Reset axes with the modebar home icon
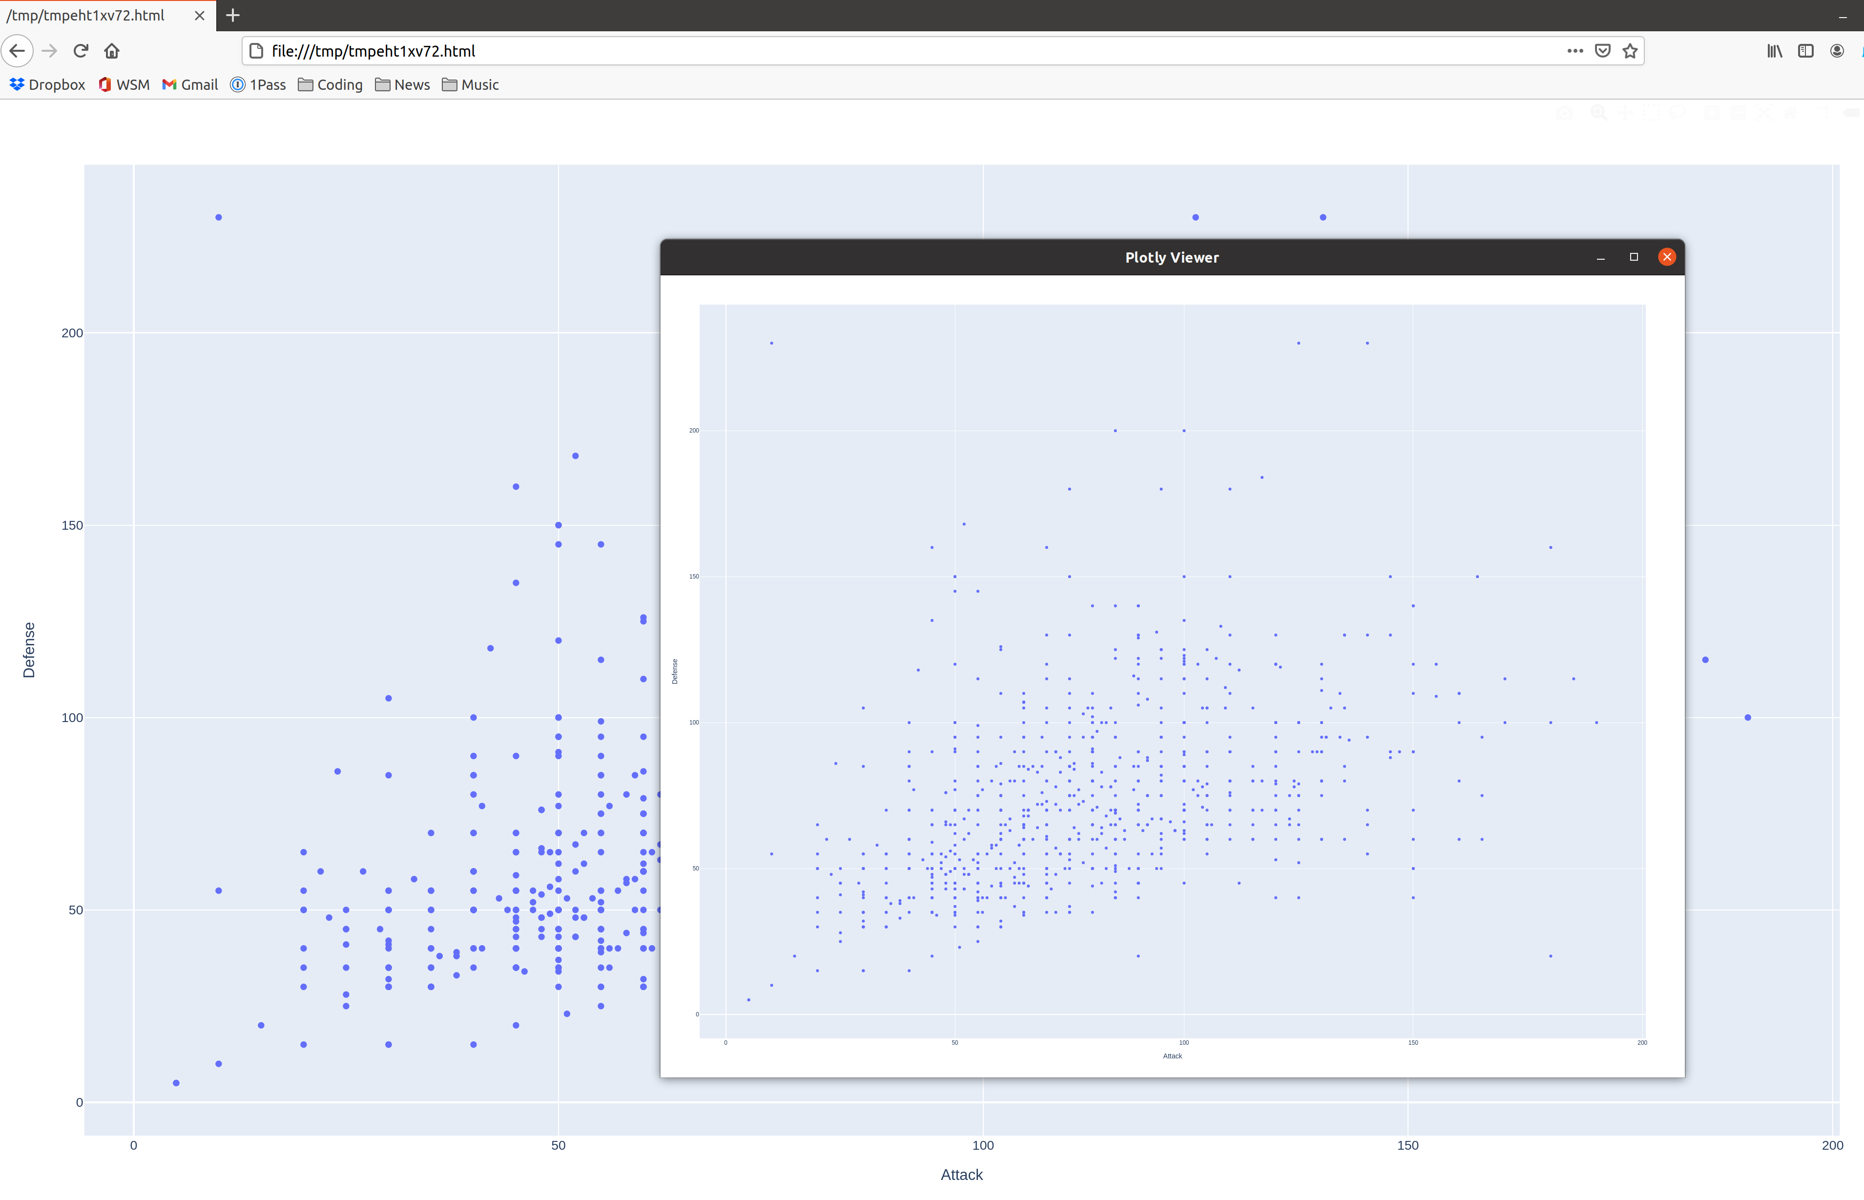 click(x=1790, y=112)
